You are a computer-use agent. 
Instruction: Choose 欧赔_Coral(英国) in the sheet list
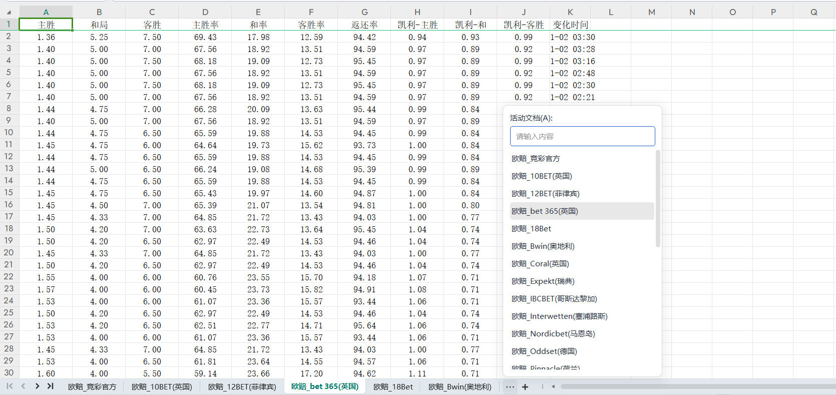pyautogui.click(x=582, y=263)
